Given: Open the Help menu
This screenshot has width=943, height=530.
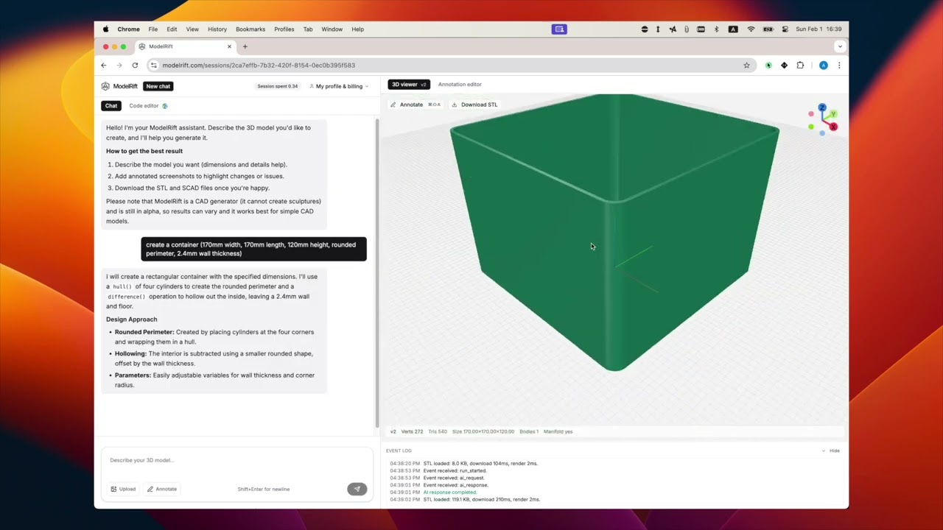Looking at the screenshot, I should [357, 29].
